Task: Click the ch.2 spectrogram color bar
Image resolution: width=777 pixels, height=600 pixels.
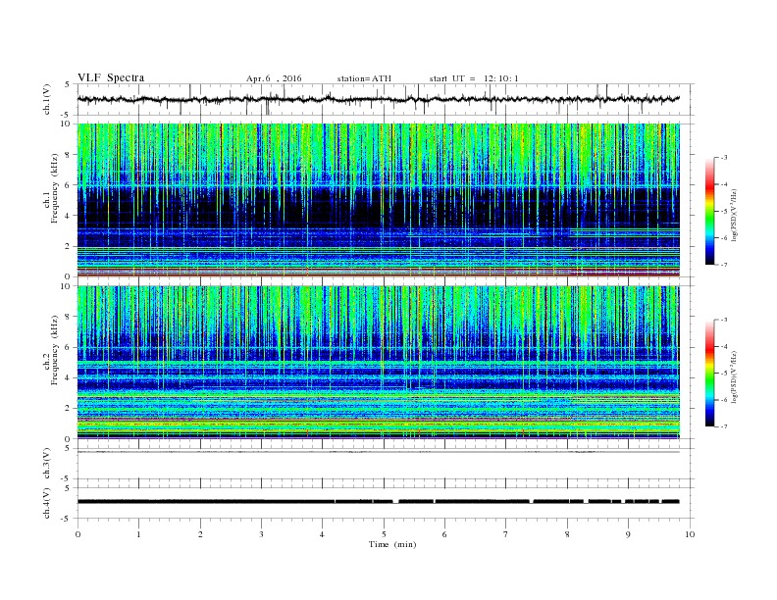Action: click(x=709, y=374)
